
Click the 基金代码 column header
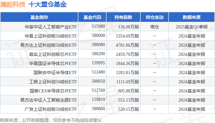pyautogui.click(x=92, y=17)
